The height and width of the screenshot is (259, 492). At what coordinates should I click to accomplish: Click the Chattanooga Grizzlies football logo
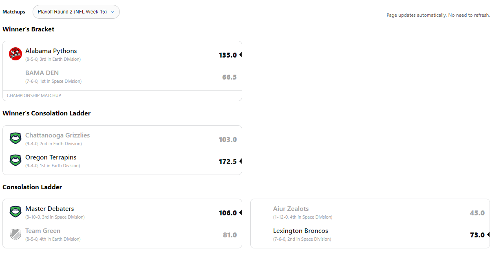pos(15,138)
